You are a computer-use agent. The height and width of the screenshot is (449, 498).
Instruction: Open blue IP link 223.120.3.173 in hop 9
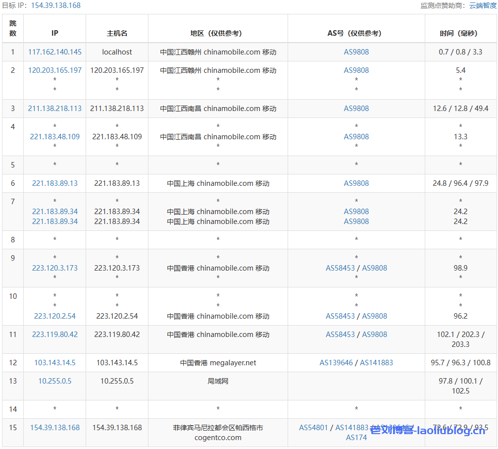(55, 268)
